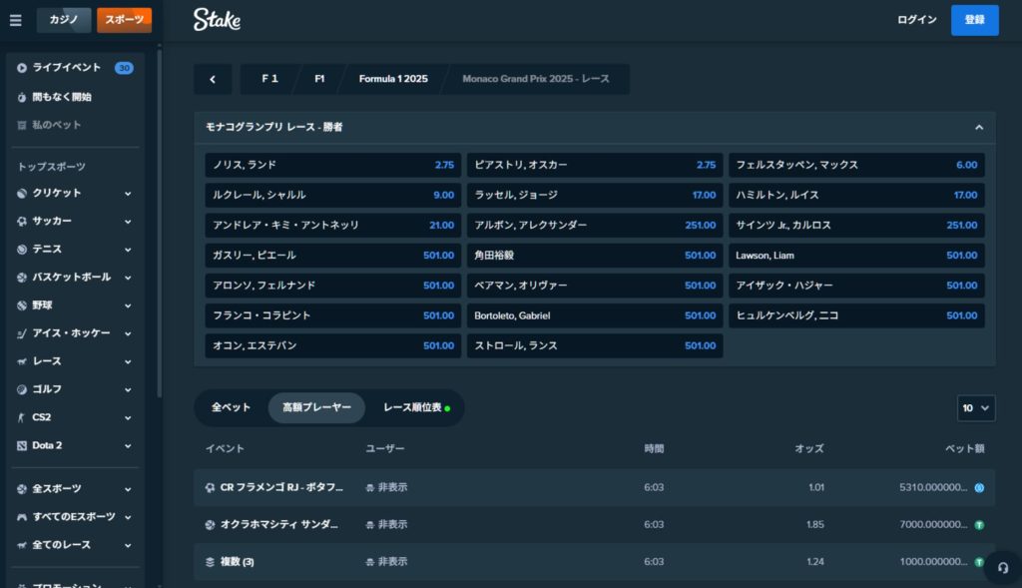
Task: Bet on ラッセル, ジョージ at 17.00
Action: 595,196
